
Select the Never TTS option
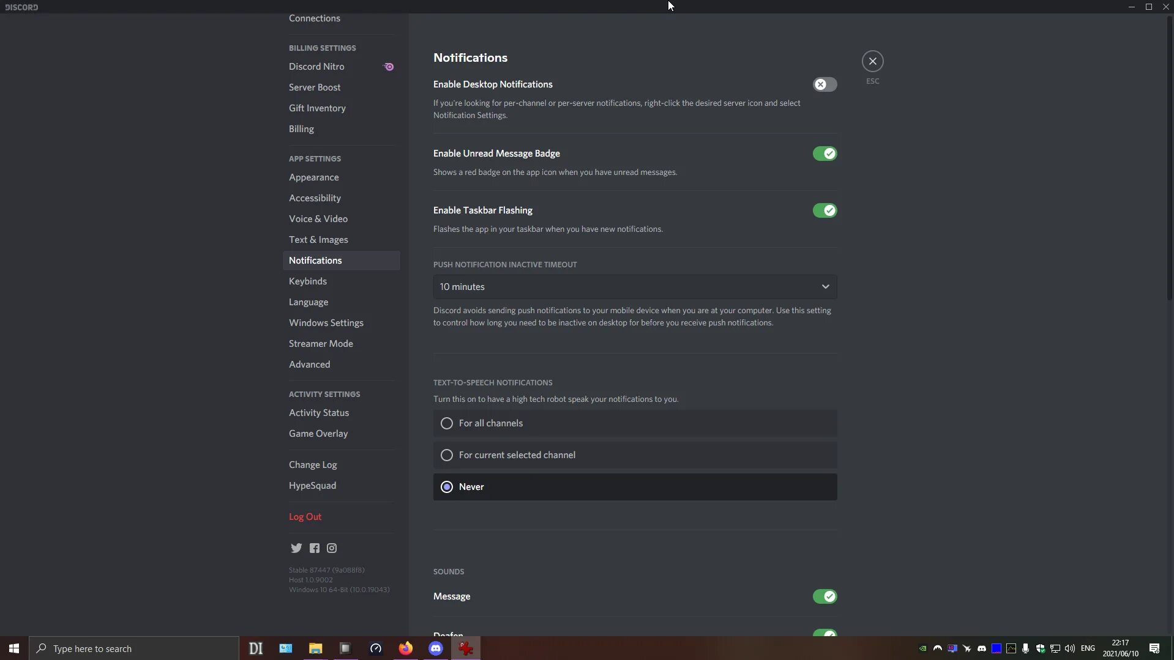[635, 487]
